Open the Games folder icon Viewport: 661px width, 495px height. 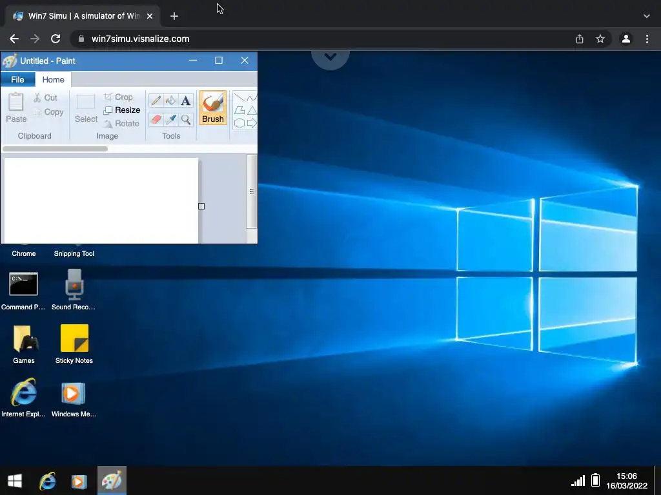coord(24,344)
